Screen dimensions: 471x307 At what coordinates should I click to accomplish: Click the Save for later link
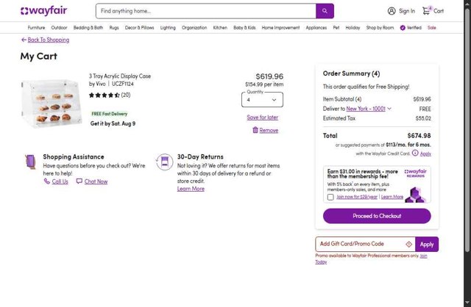coord(263,118)
